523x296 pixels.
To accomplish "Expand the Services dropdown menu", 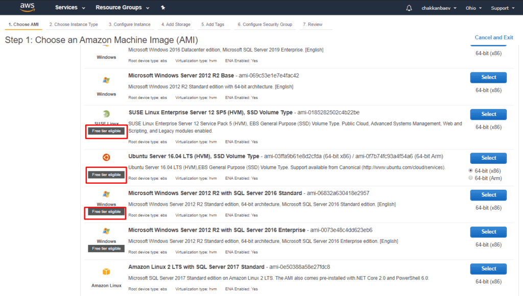I will (70, 7).
